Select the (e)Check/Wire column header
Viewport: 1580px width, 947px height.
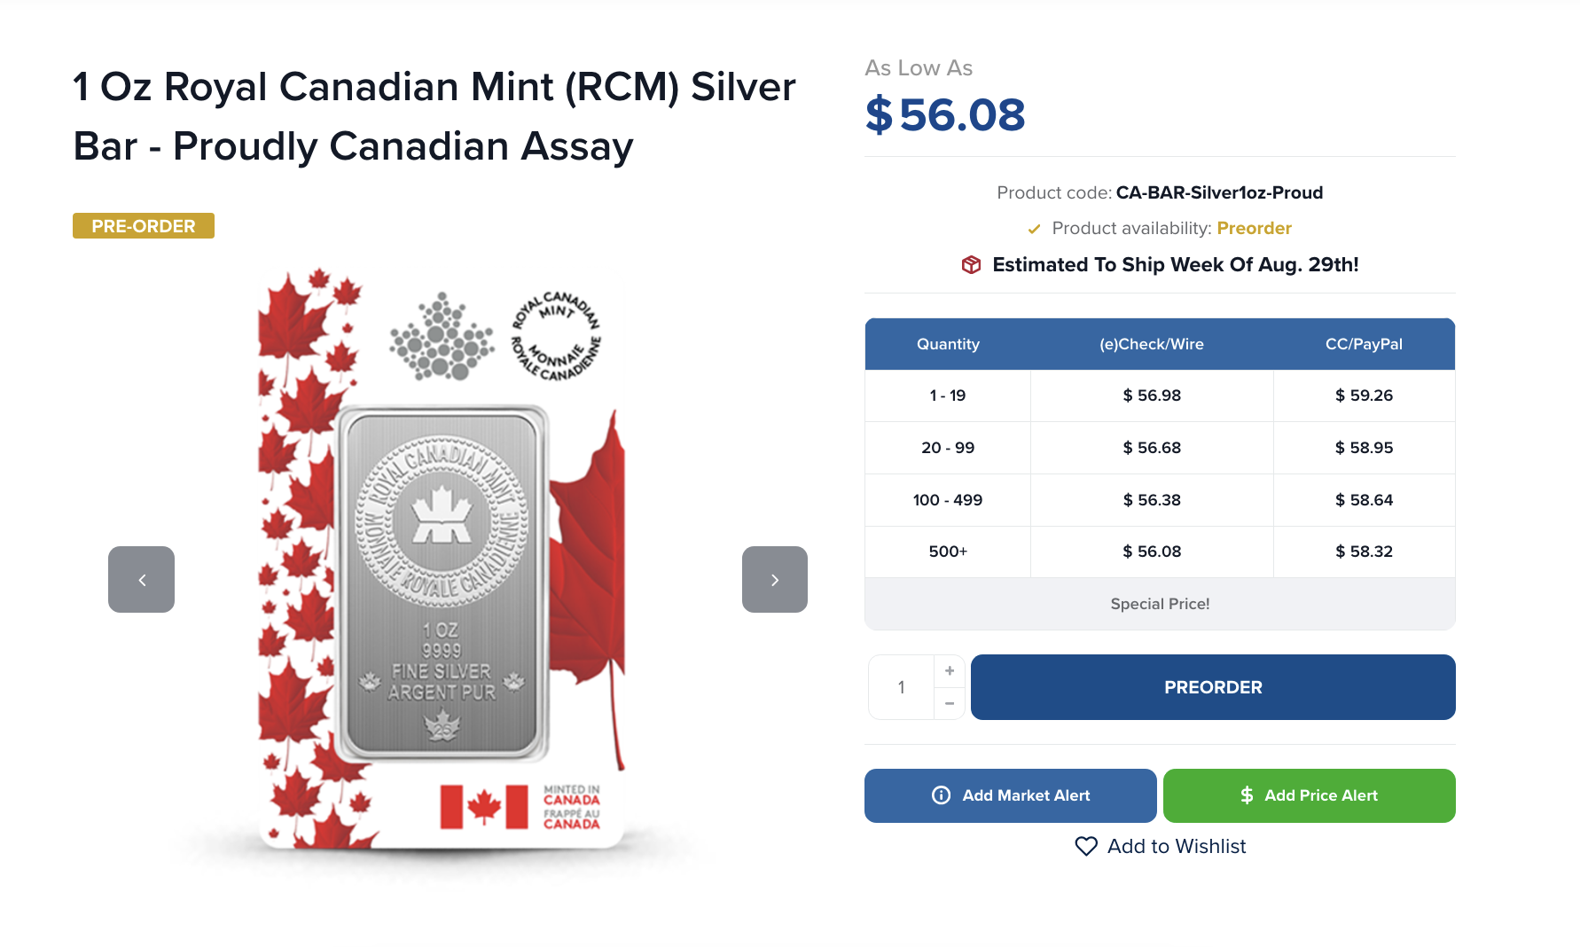[x=1152, y=344]
